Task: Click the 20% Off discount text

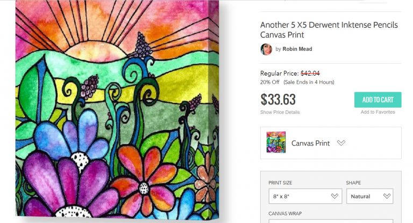Action: pyautogui.click(x=270, y=82)
